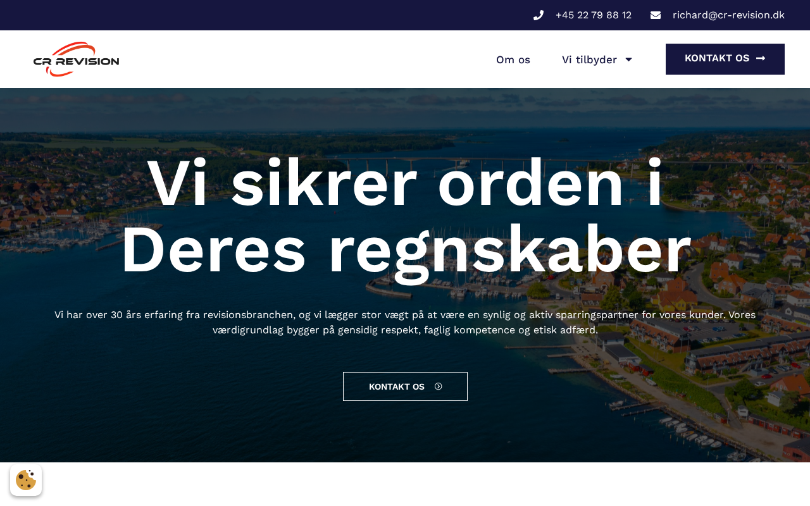Click the arrow icon in header KONTAKT OS button
810x506 pixels.
pos(761,58)
